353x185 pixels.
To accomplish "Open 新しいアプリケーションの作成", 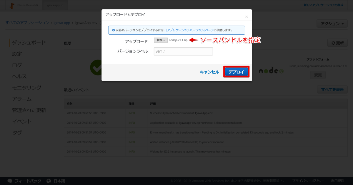I will [323, 5].
